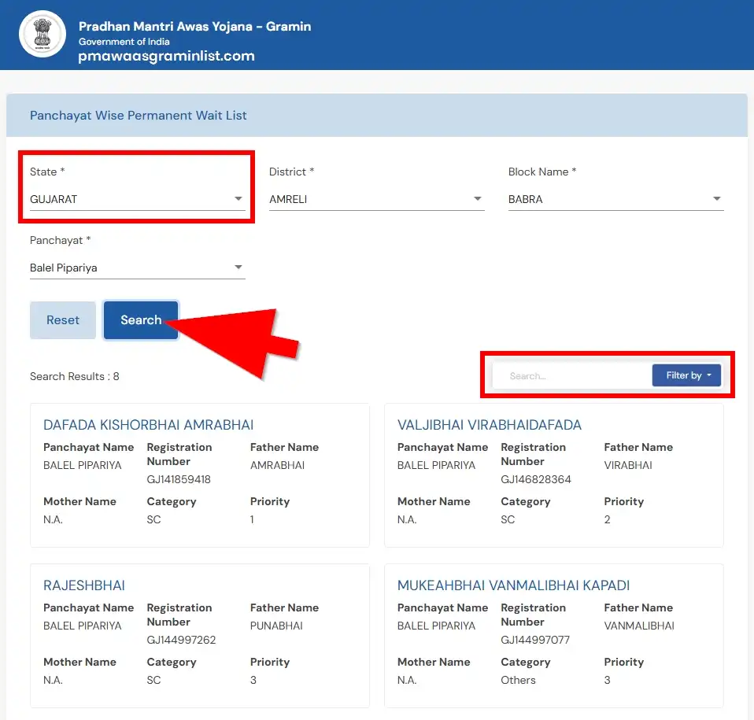Select registration number GJ144997077
This screenshot has height=720, width=754.
pyautogui.click(x=535, y=640)
